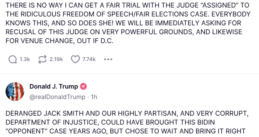This screenshot has height=137, width=259.
Task: Click the reply speech bubble icon
Action: [x=13, y=59]
